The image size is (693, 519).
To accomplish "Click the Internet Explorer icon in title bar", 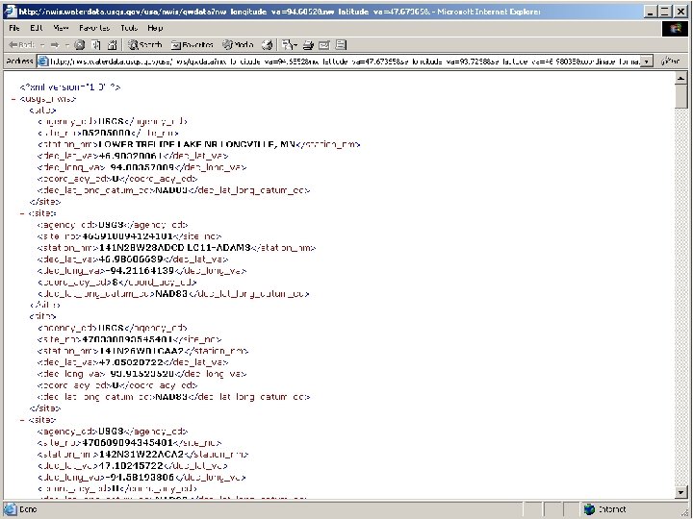I will click(x=11, y=12).
